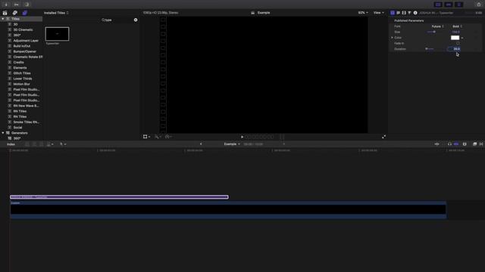Toggle the timeline panel layout button
This screenshot has height=272, width=485.
[449, 5]
